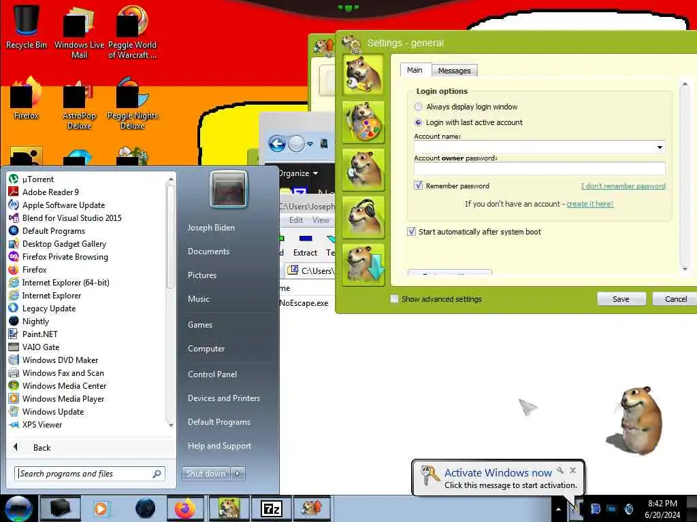The width and height of the screenshot is (697, 522).
Task: Click the user account picture thumbnail
Action: point(229,190)
